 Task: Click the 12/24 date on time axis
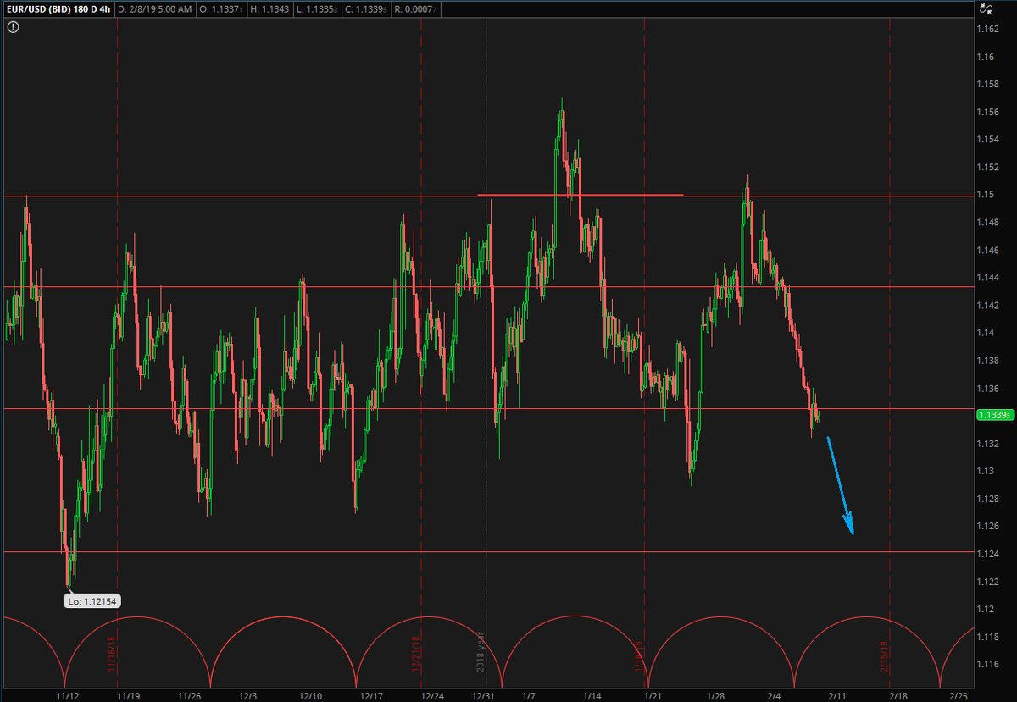click(x=432, y=695)
